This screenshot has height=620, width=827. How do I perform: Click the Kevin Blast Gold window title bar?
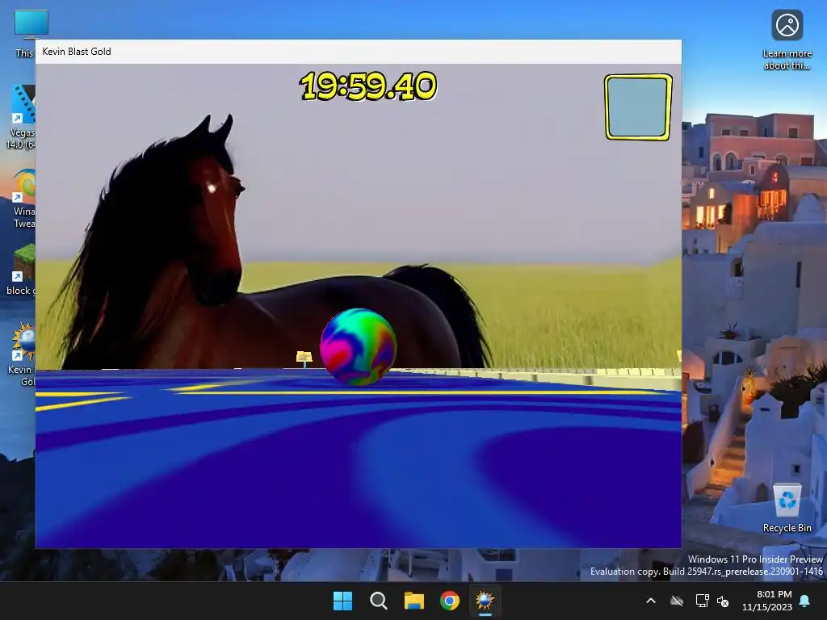click(x=358, y=52)
